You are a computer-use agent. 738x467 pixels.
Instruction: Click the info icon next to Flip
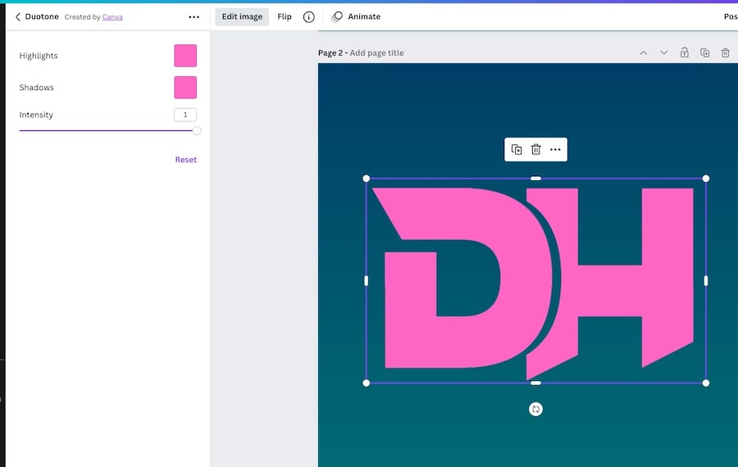tap(308, 16)
